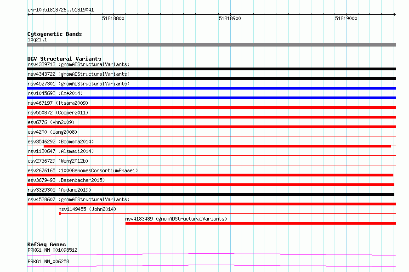This screenshot has width=409, height=272.
Task: Open the RefSeq Genes track title
Action: [x=46, y=244]
